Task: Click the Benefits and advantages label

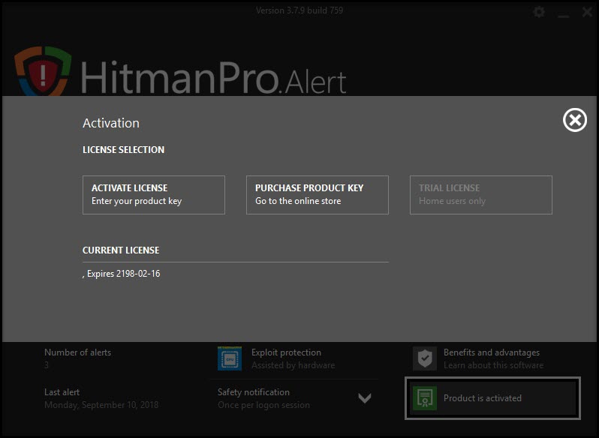Action: pos(492,352)
